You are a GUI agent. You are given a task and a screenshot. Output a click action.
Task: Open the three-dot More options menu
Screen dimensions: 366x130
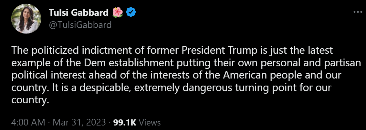click(x=358, y=12)
